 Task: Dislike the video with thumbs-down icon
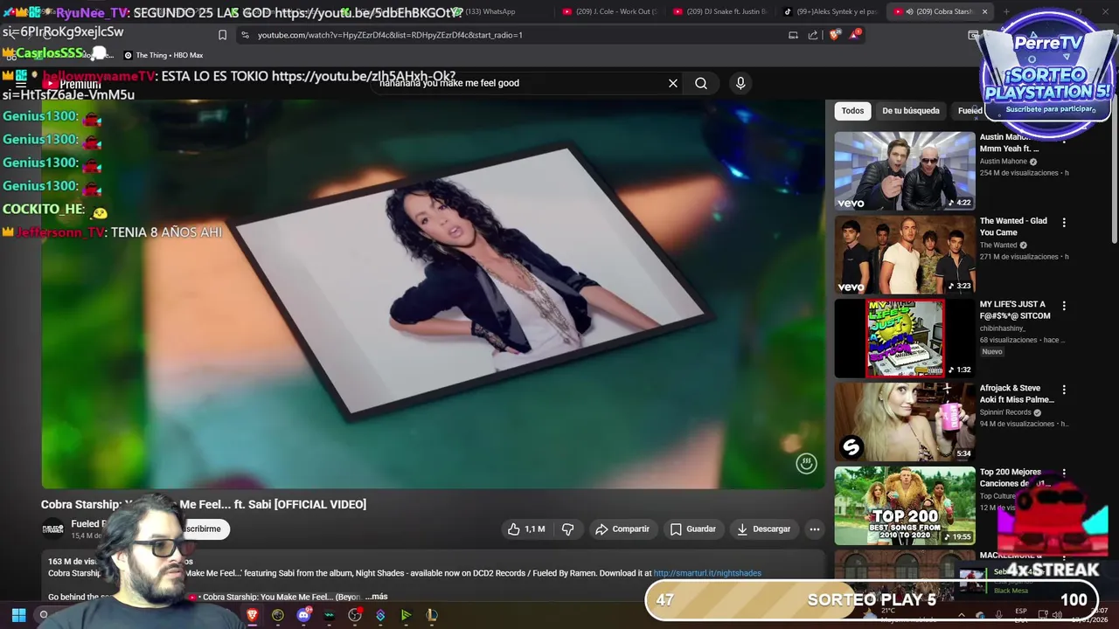click(567, 529)
